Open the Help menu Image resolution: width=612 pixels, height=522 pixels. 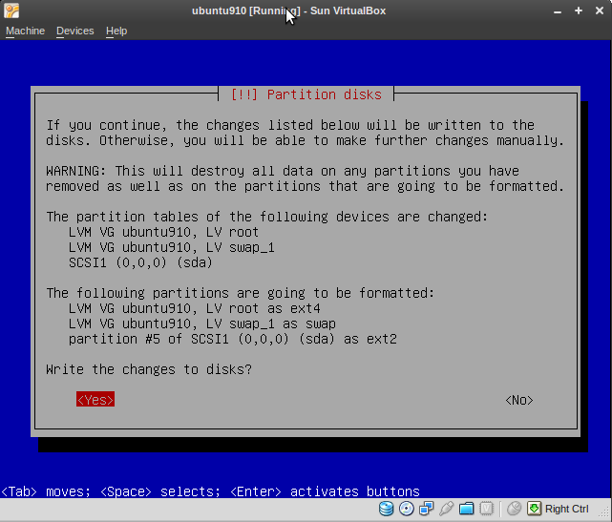click(116, 31)
